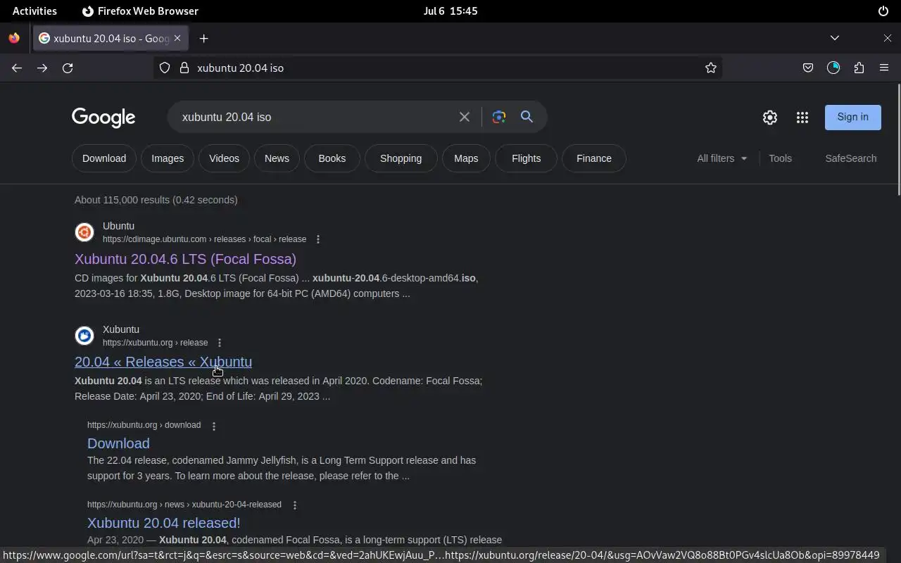The height and width of the screenshot is (563, 901).
Task: Open more options for xubuntu-20-04-released result
Action: (x=295, y=505)
